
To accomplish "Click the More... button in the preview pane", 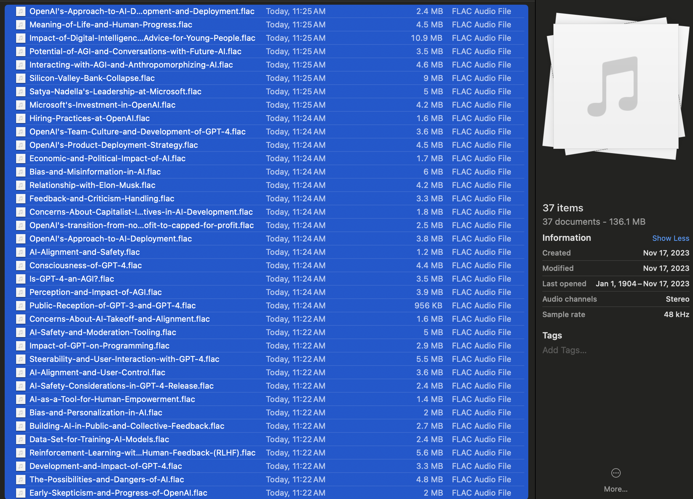I will tap(616, 489).
